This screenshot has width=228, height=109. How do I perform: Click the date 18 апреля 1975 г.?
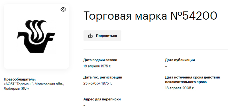tap(97, 66)
